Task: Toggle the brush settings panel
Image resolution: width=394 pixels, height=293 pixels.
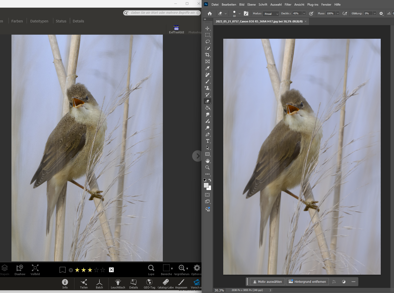Action: pos(246,14)
